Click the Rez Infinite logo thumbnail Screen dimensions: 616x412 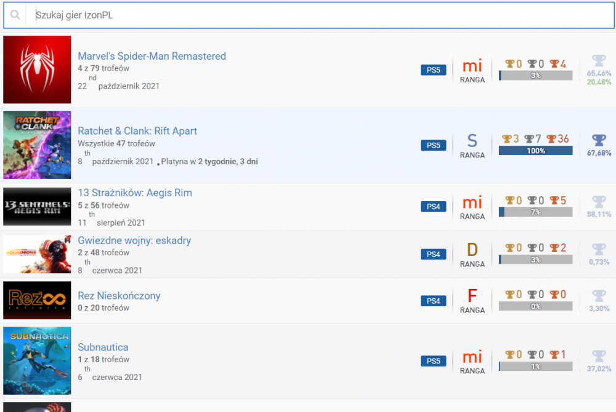pos(37,301)
